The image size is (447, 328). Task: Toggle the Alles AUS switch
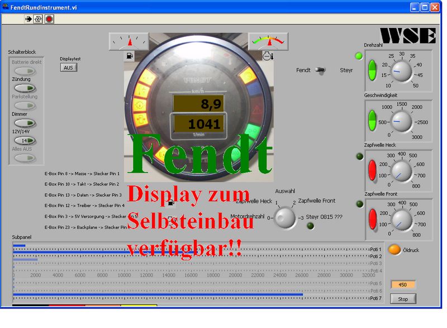coord(25,158)
